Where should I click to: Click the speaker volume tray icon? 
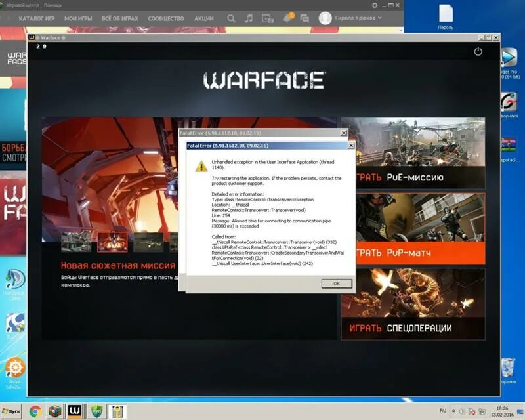[x=462, y=411]
